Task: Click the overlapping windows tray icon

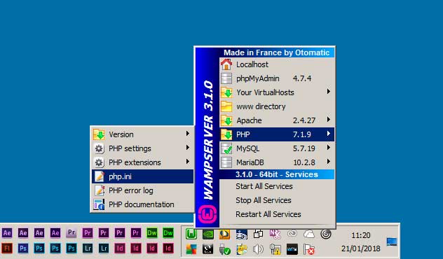Action: tap(258, 234)
